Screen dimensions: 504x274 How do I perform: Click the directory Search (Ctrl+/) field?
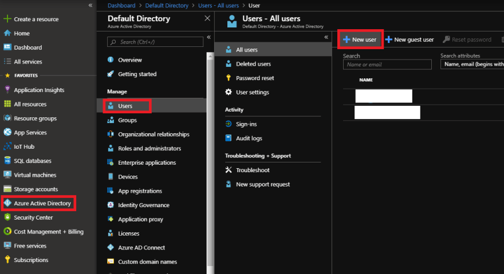pyautogui.click(x=155, y=42)
